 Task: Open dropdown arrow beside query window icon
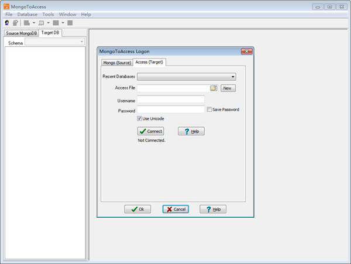tap(49, 23)
